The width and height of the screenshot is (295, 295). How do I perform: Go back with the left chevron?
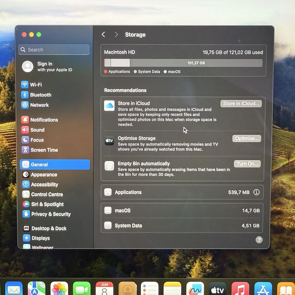pos(103,35)
